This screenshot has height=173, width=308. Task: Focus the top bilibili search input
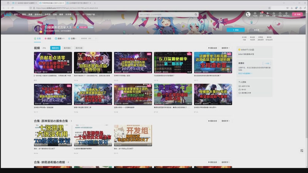pos(167,14)
